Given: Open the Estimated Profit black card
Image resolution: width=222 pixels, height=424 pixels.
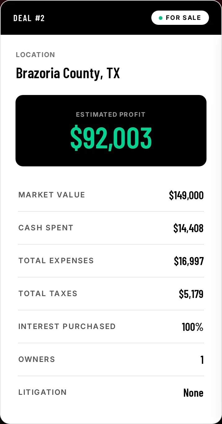Looking at the screenshot, I should tap(111, 131).
